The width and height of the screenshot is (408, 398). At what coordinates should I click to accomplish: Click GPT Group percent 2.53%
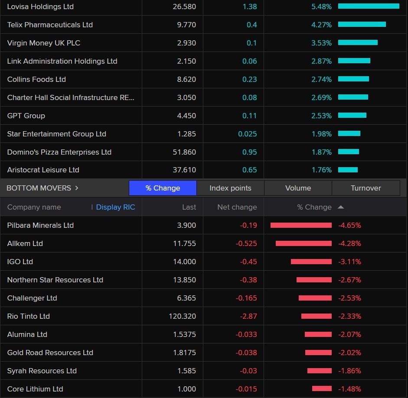pos(321,116)
